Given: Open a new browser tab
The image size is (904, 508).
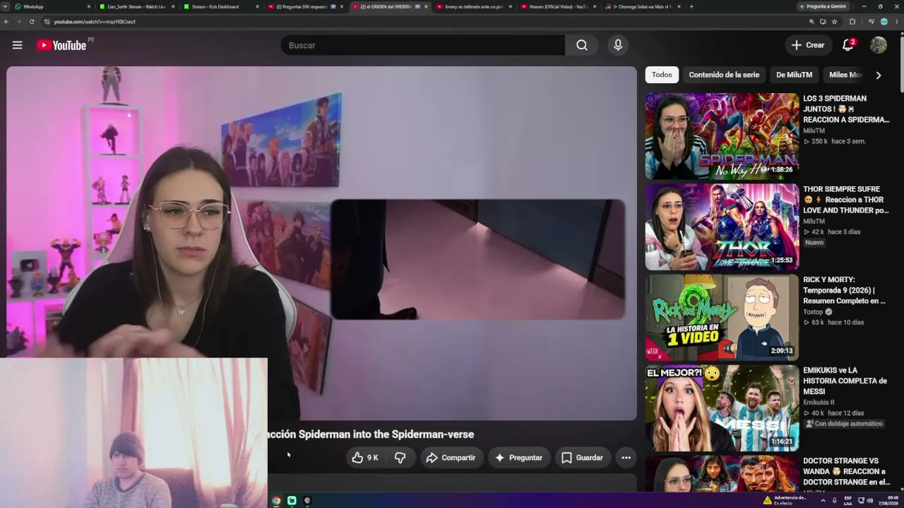Looking at the screenshot, I should tap(691, 6).
